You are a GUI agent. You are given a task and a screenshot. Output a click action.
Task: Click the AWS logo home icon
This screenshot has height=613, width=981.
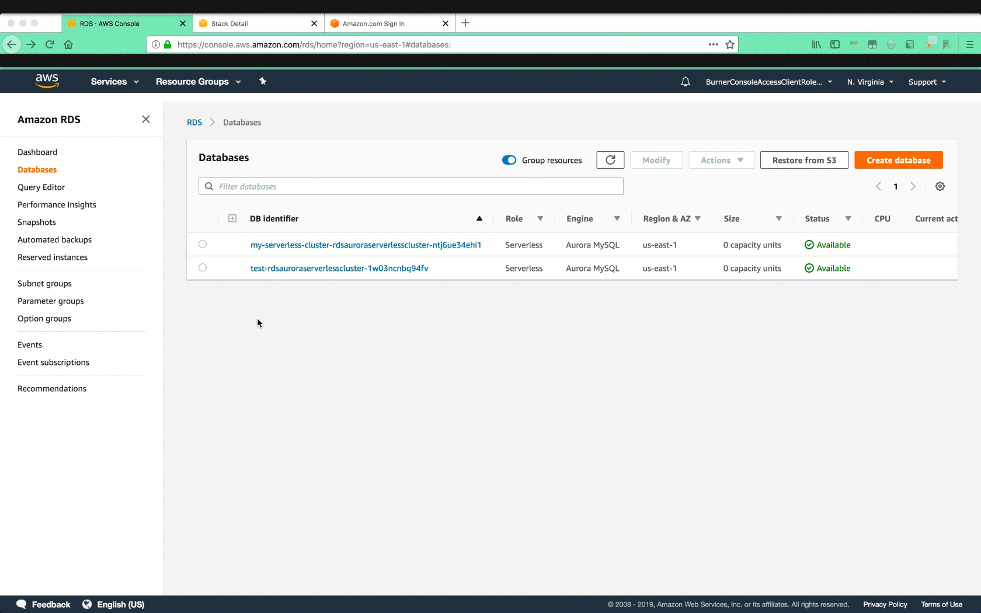[x=47, y=81]
